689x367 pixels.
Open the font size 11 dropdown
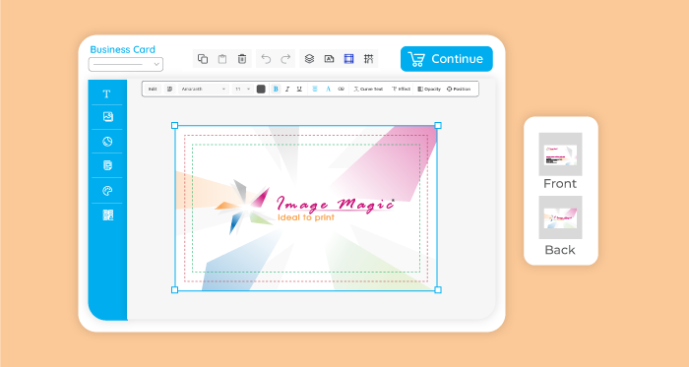tap(242, 90)
